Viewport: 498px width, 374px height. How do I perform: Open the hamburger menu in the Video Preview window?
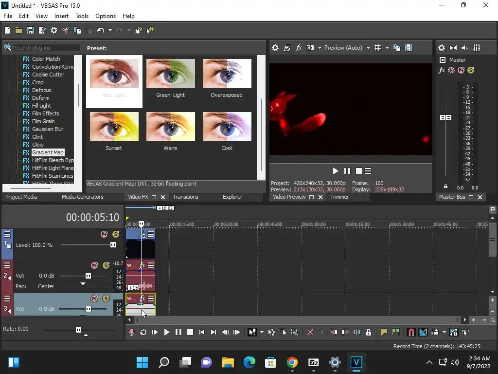pos(368,171)
